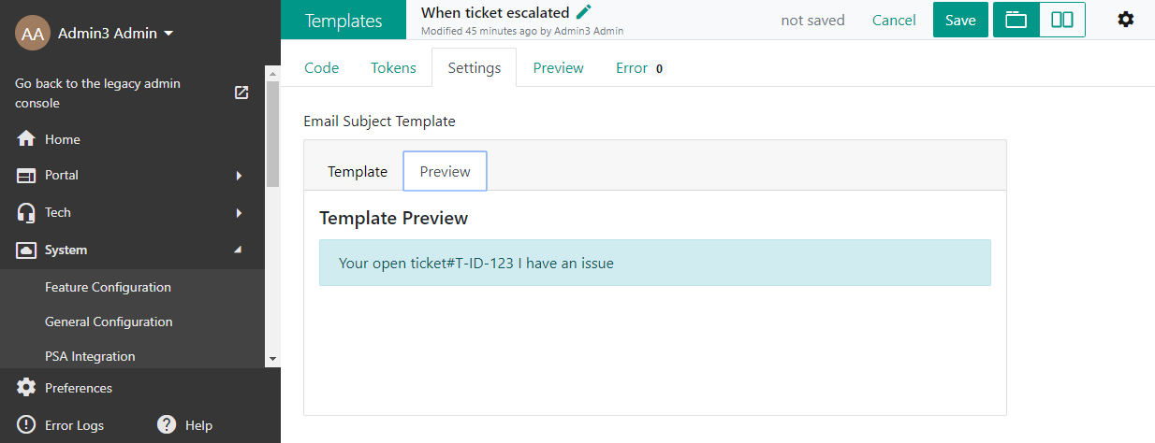Switch to single pane layout view
This screenshot has width=1155, height=443.
point(1016,20)
